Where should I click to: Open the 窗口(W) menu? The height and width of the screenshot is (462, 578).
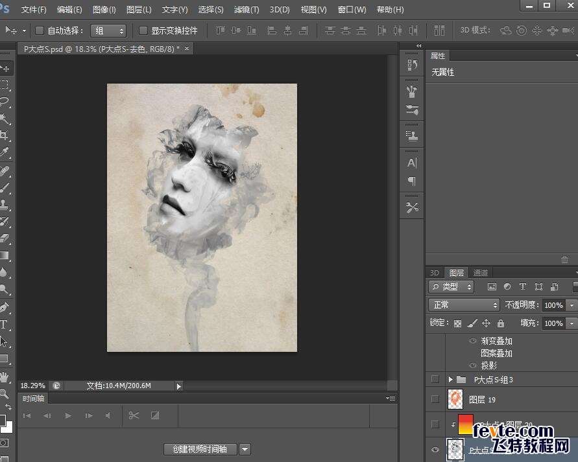coord(352,10)
